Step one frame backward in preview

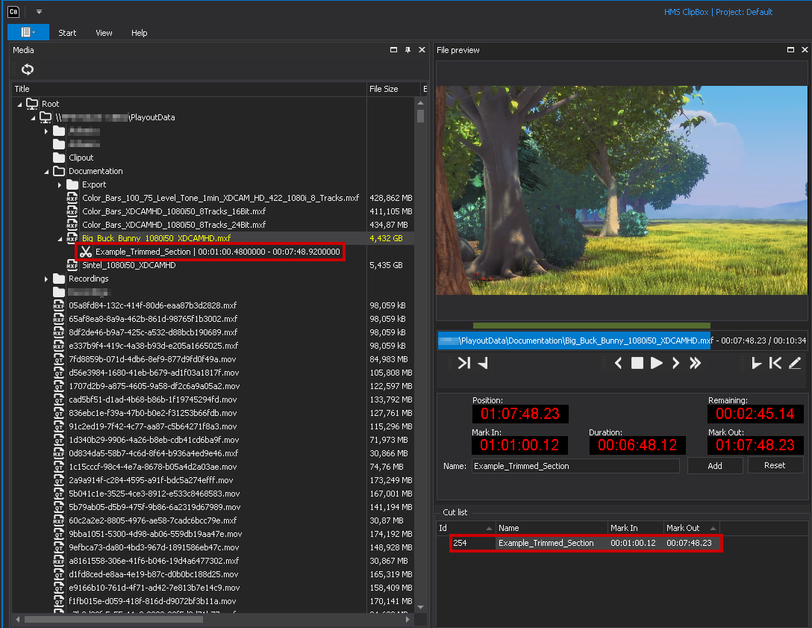pos(618,363)
